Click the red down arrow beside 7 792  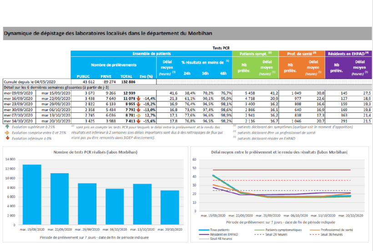(138, 110)
